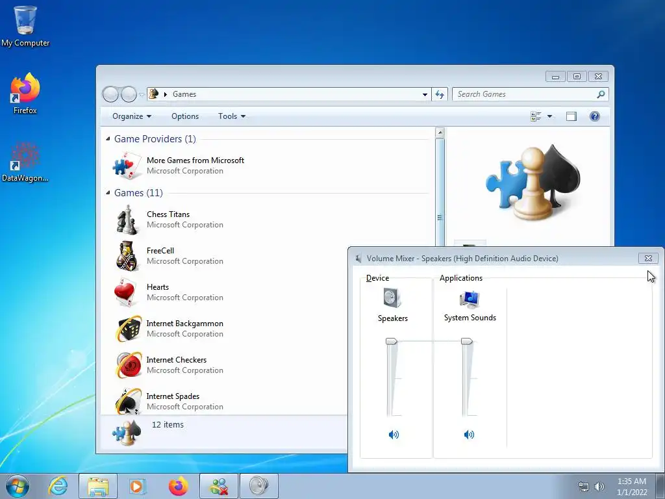Select the 'Internet Backgammon' text

coord(185,324)
